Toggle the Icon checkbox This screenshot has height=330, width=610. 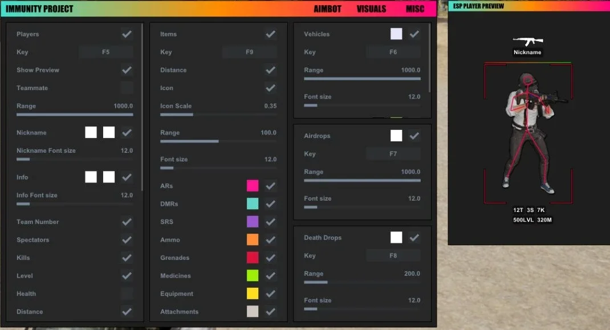[x=270, y=88]
